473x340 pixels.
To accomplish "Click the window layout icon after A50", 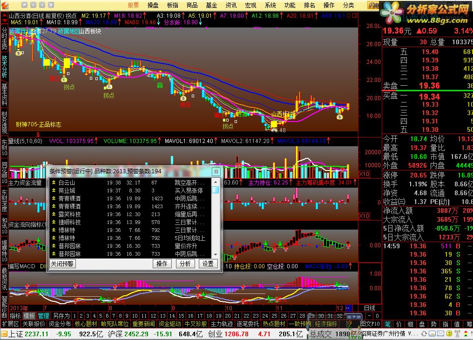I will pos(355,15).
